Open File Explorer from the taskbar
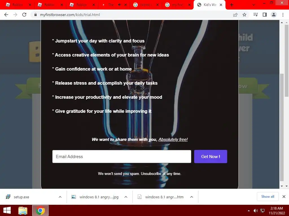Viewport: 289px width, 216px height. coord(23,210)
